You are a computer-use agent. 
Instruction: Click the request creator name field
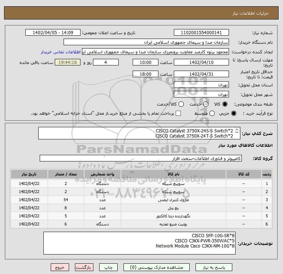[155, 51]
